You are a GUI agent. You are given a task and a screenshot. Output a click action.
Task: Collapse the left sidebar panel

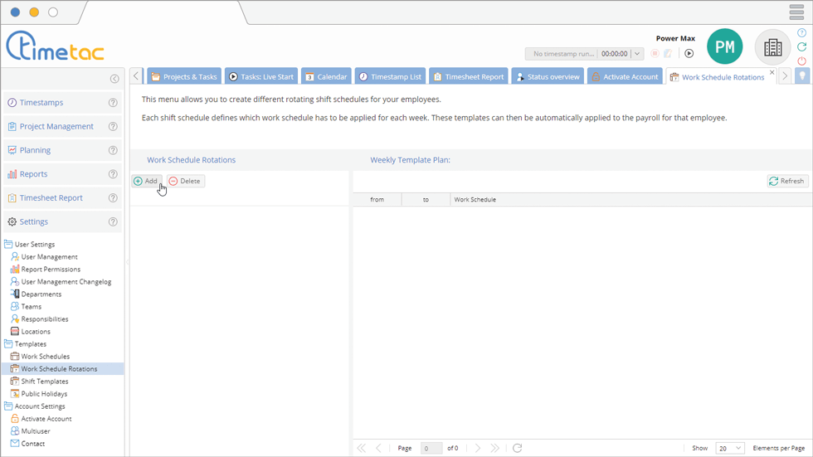click(114, 79)
